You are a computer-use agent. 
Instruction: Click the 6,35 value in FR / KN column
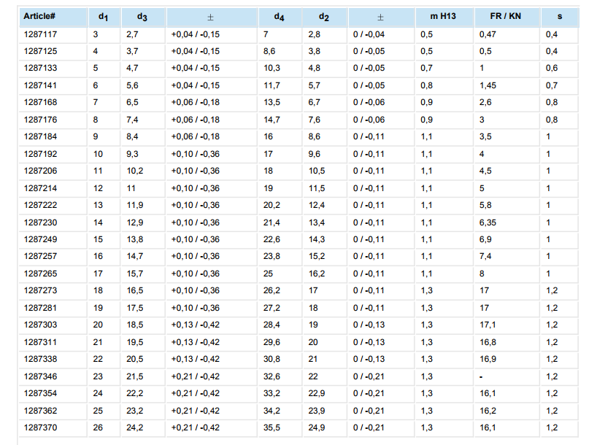tap(488, 222)
